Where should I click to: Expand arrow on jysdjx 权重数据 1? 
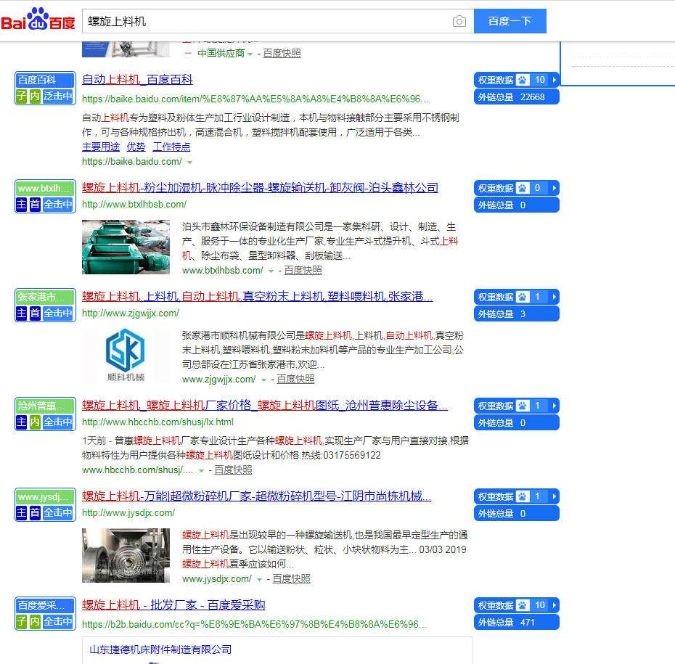[554, 496]
